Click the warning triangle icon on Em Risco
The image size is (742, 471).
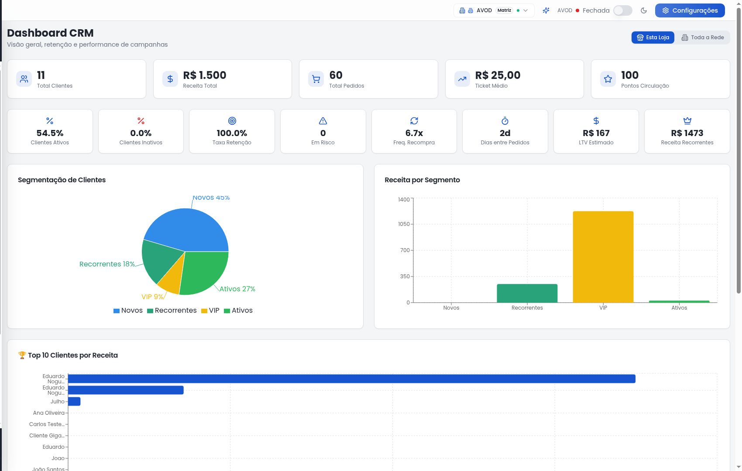(x=323, y=121)
